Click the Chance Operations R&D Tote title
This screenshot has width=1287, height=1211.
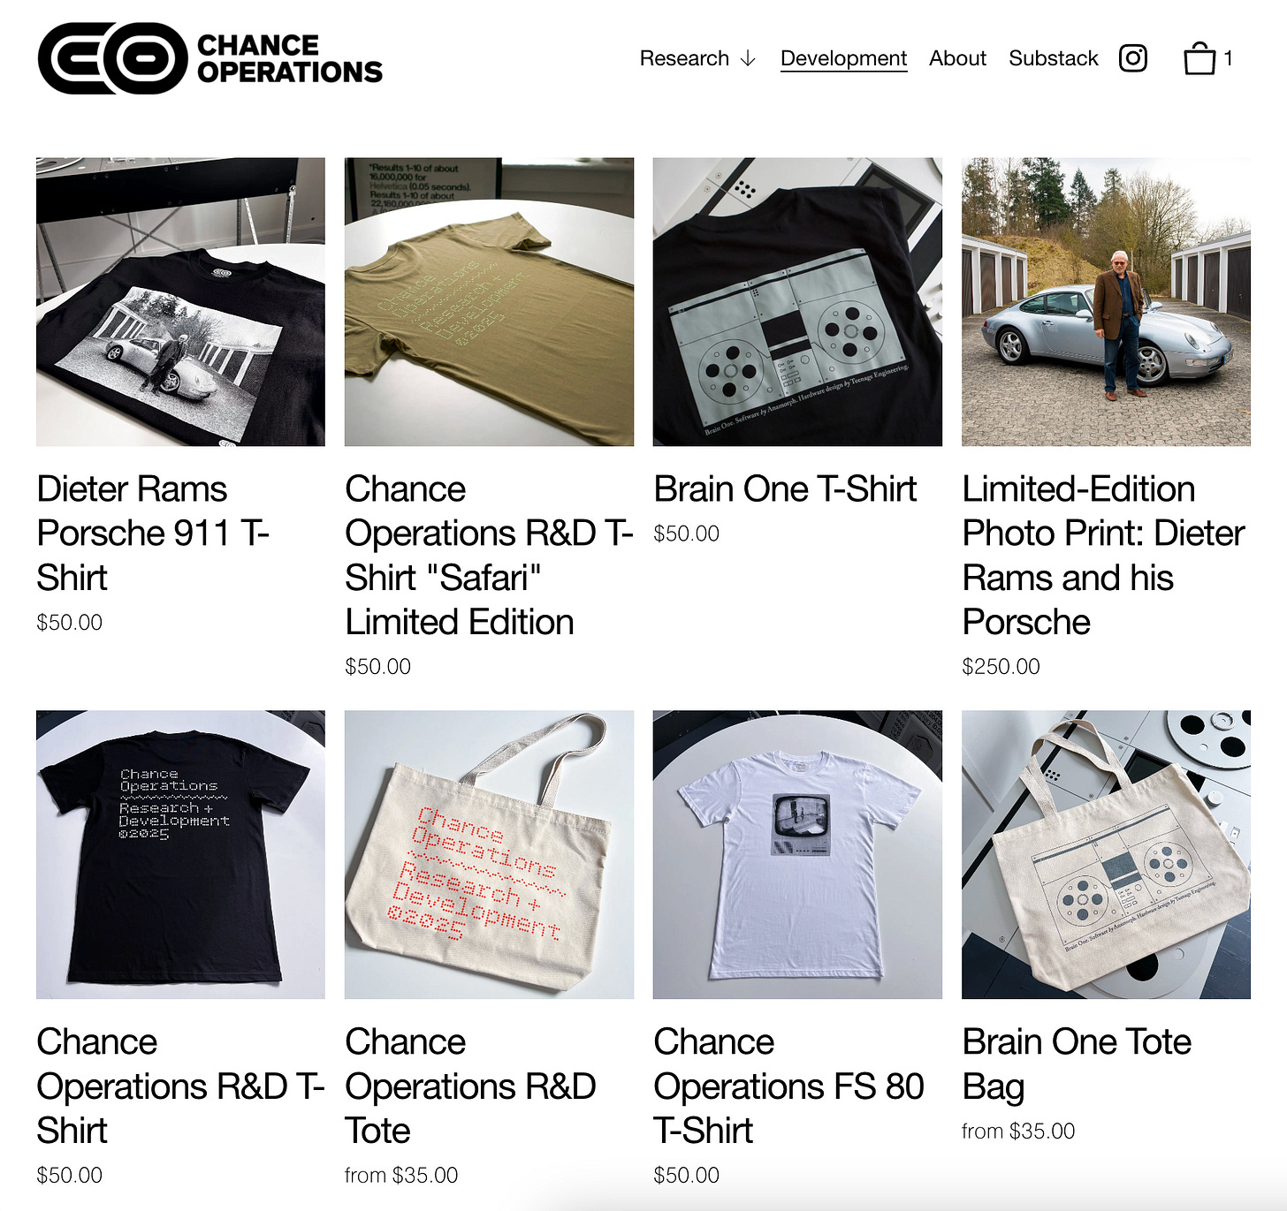tap(470, 1086)
